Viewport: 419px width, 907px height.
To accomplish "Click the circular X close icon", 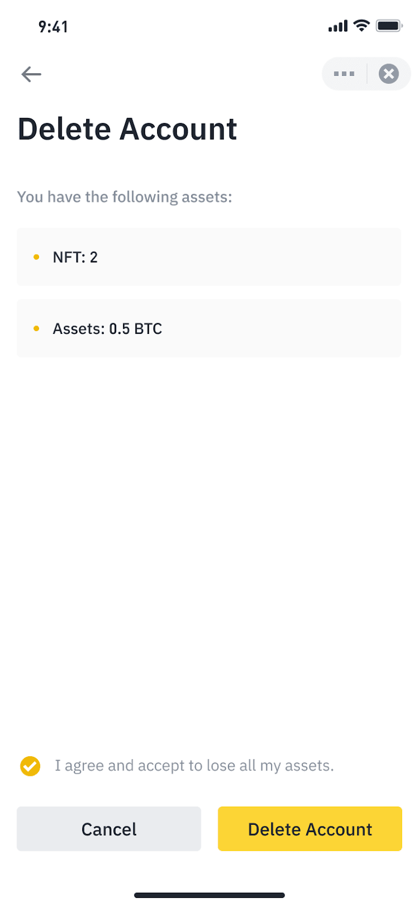I will pos(388,74).
